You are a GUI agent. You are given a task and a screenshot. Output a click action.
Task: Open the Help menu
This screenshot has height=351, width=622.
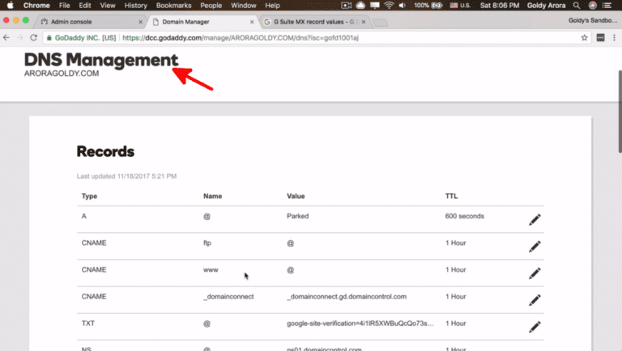[272, 6]
